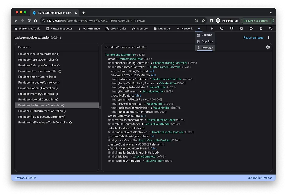Open the browser tab search chevron
287x196 pixels.
click(271, 13)
